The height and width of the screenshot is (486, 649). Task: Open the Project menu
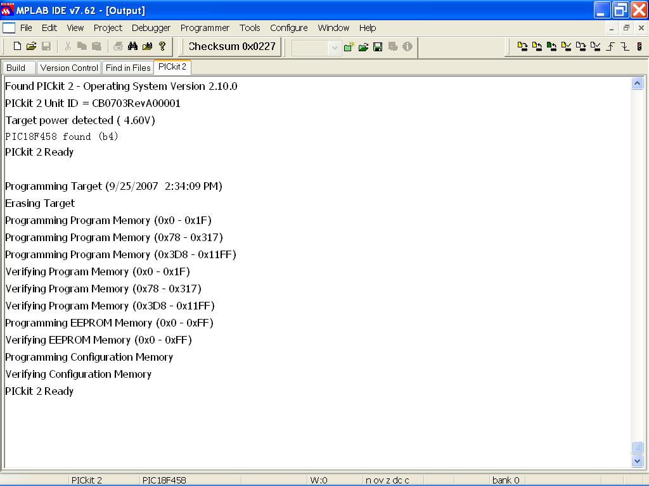pyautogui.click(x=108, y=28)
